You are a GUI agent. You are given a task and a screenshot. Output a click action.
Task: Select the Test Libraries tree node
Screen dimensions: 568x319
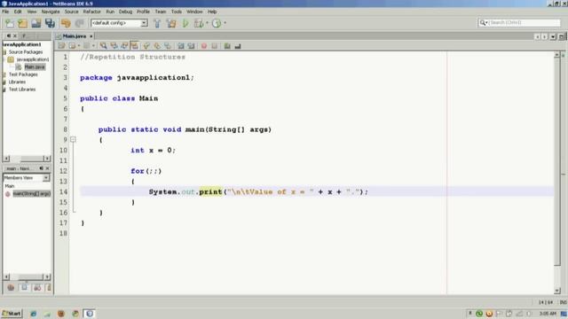[x=21, y=89]
